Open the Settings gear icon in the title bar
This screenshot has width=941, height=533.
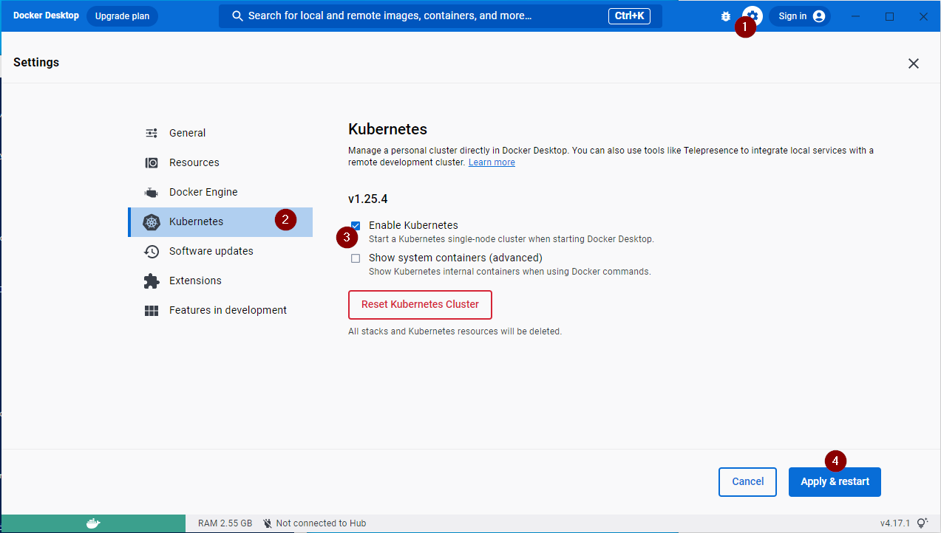[x=752, y=16]
